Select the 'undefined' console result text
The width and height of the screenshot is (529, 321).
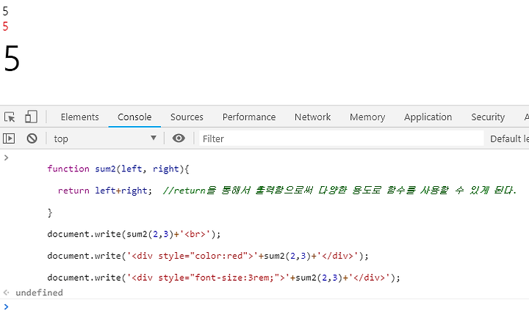coord(39,292)
